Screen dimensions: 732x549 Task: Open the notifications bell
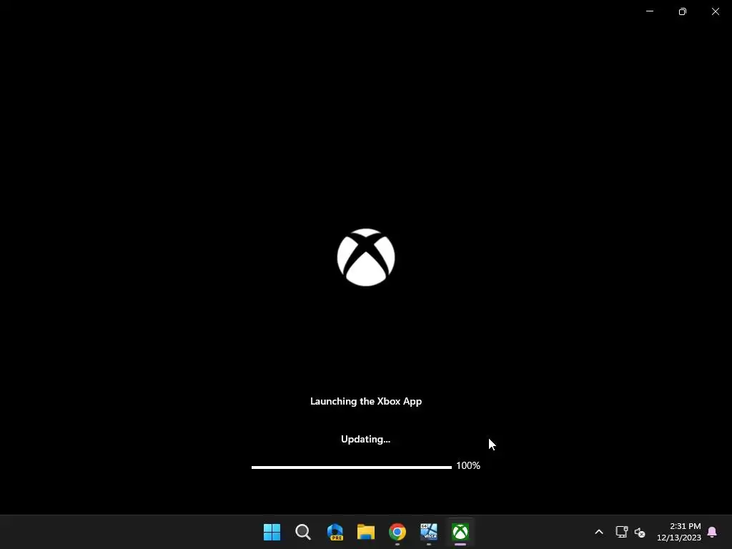[x=712, y=532]
